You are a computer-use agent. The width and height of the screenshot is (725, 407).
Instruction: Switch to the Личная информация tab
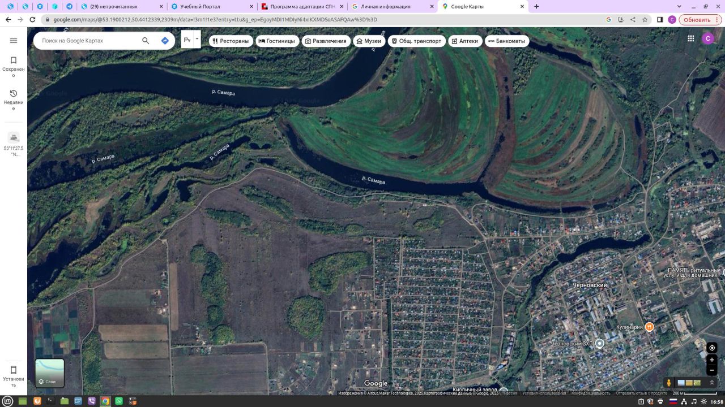[392, 7]
